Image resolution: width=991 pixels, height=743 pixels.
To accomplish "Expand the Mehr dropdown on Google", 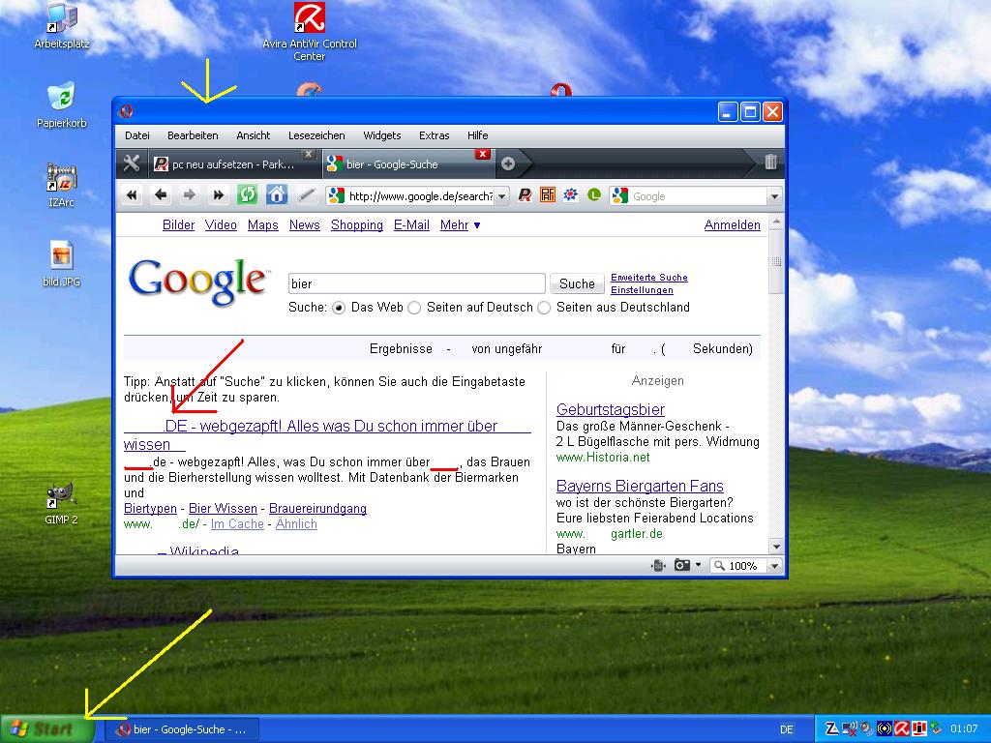I will click(x=460, y=224).
